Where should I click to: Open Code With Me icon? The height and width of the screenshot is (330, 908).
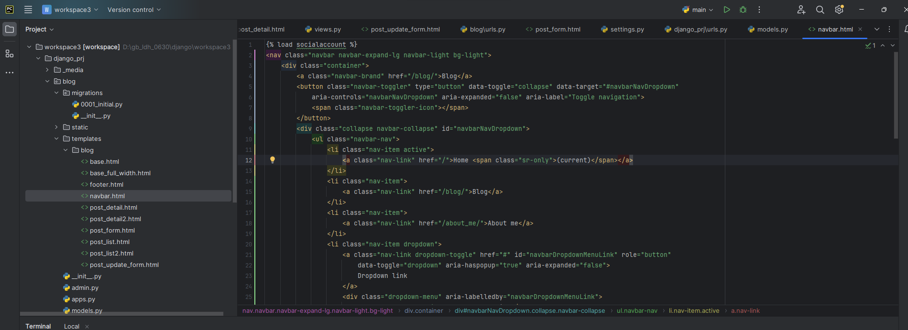click(x=801, y=10)
